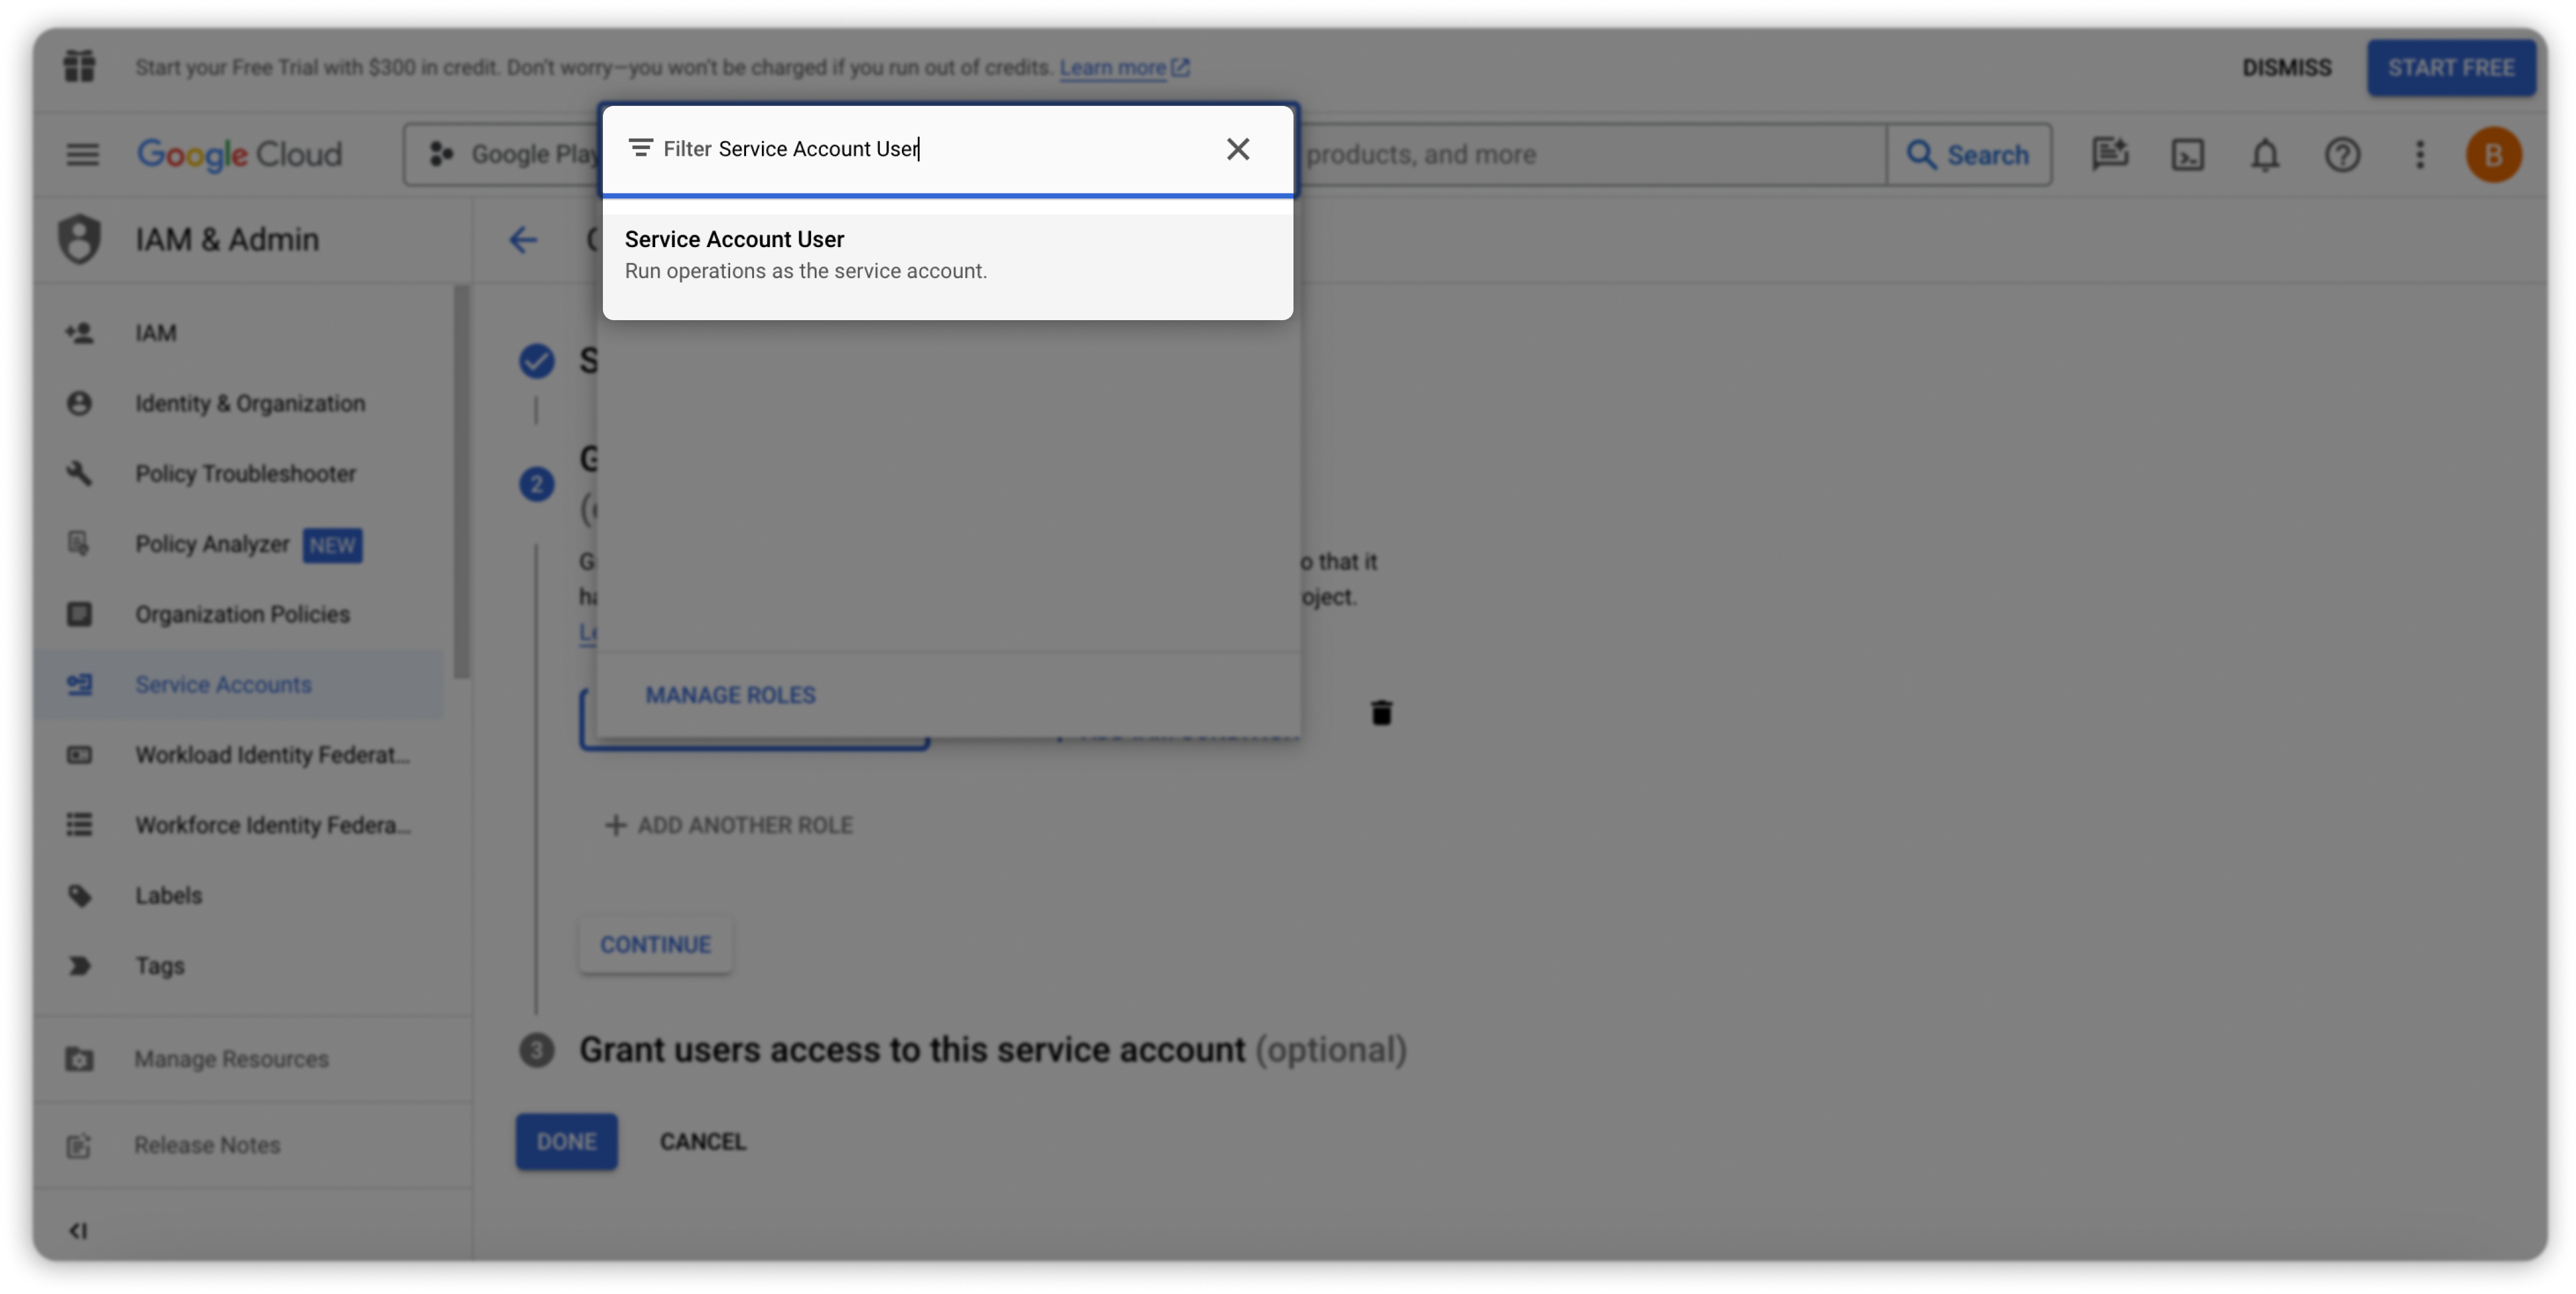The width and height of the screenshot is (2576, 1294).
Task: Open Policy Analyzer in the sidebar
Action: pyautogui.click(x=212, y=545)
